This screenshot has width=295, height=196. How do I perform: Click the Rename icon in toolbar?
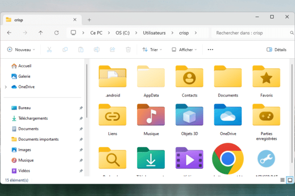(x=96, y=50)
